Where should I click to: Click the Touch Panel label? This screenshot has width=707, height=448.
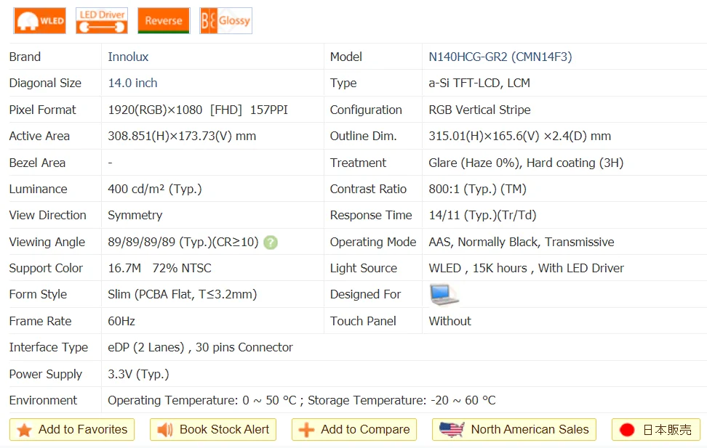click(x=363, y=321)
